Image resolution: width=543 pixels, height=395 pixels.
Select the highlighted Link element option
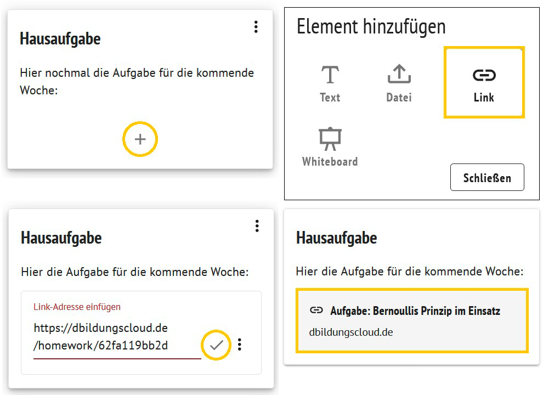pyautogui.click(x=484, y=83)
